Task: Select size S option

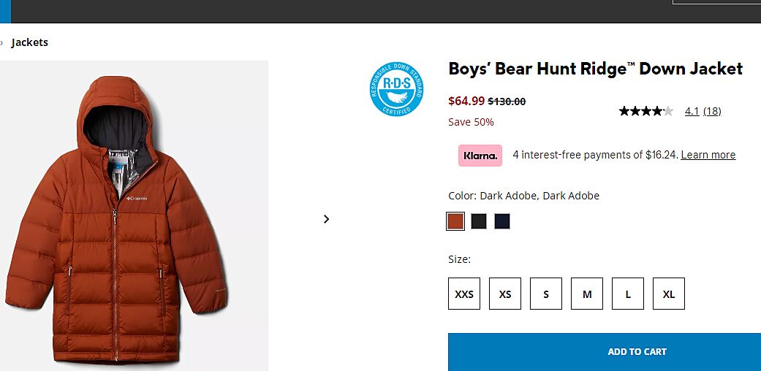Action: [x=546, y=294]
